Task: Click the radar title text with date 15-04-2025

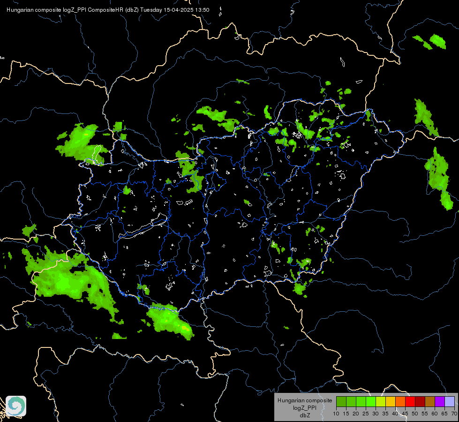Action: [x=108, y=10]
